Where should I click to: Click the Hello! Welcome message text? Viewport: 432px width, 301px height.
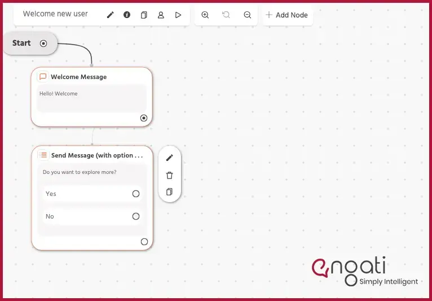pyautogui.click(x=59, y=94)
